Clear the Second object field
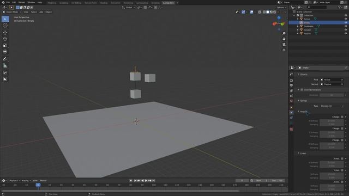The height and width of the screenshot is (196, 349). click(x=342, y=84)
